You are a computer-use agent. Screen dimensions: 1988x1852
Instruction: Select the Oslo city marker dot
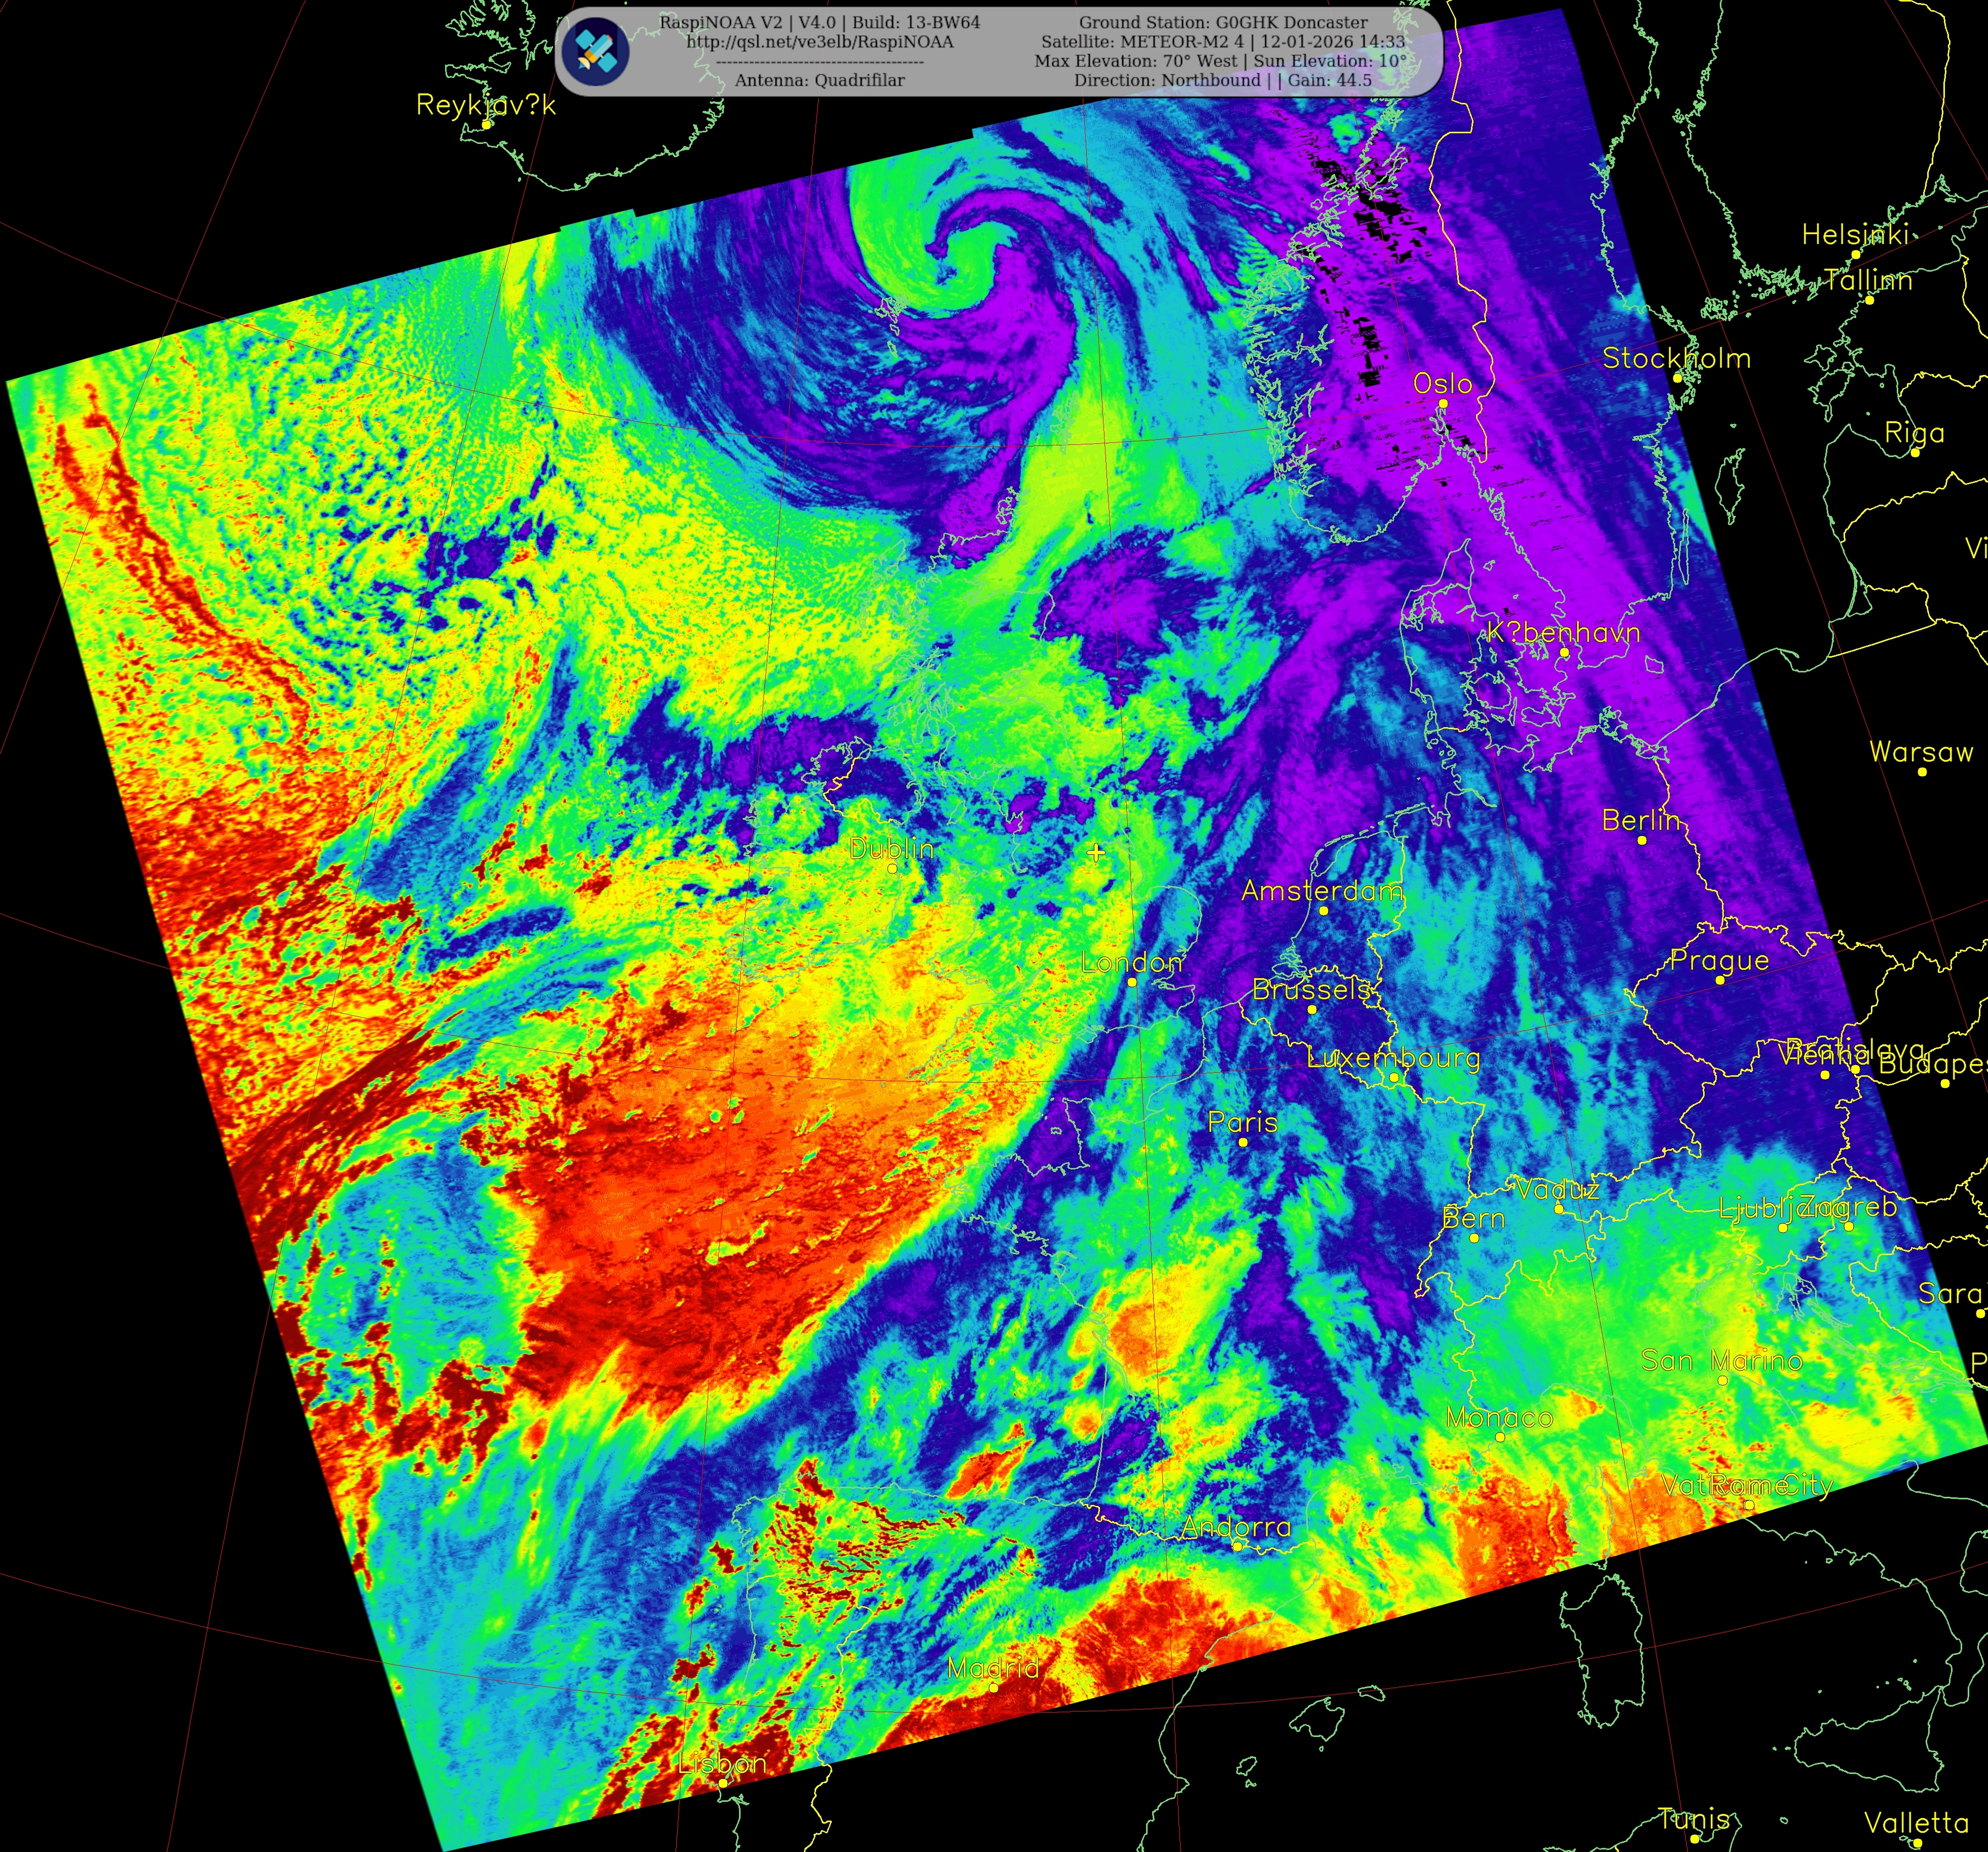[1443, 404]
